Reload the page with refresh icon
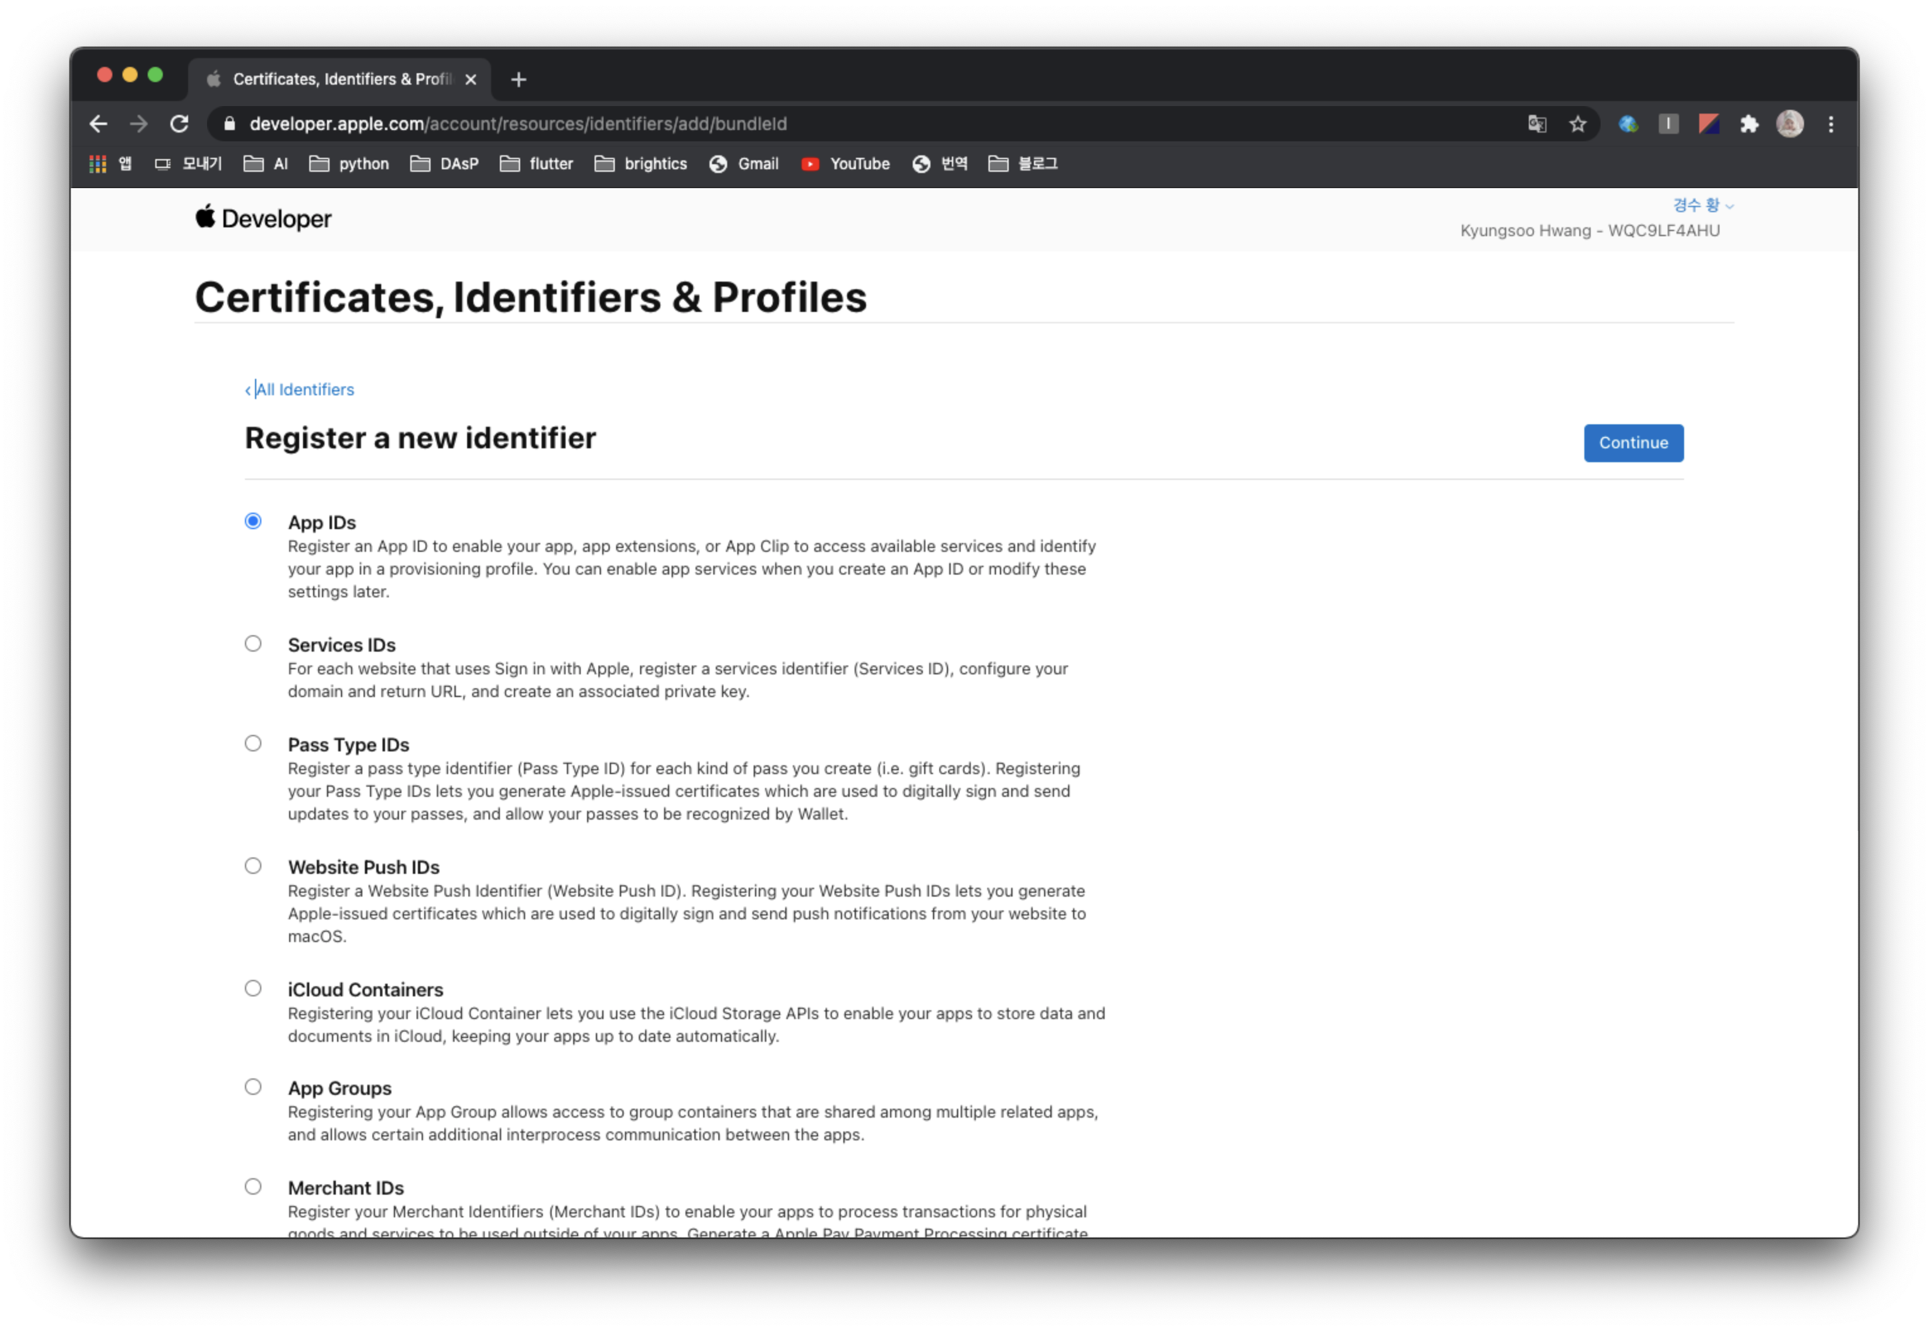Image resolution: width=1929 pixels, height=1331 pixels. coord(179,124)
